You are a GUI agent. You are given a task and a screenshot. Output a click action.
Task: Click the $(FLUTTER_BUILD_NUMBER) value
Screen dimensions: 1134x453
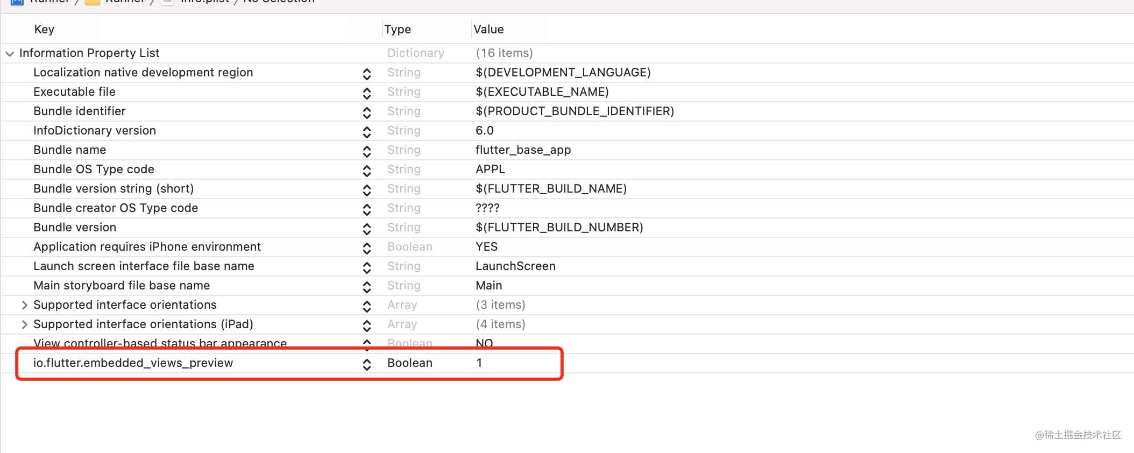click(559, 227)
